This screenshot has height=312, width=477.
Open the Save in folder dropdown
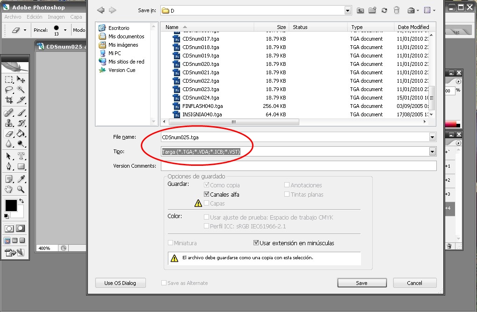pos(348,11)
